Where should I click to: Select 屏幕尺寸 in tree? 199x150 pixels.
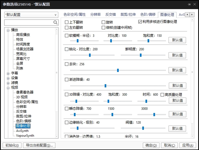23,59
